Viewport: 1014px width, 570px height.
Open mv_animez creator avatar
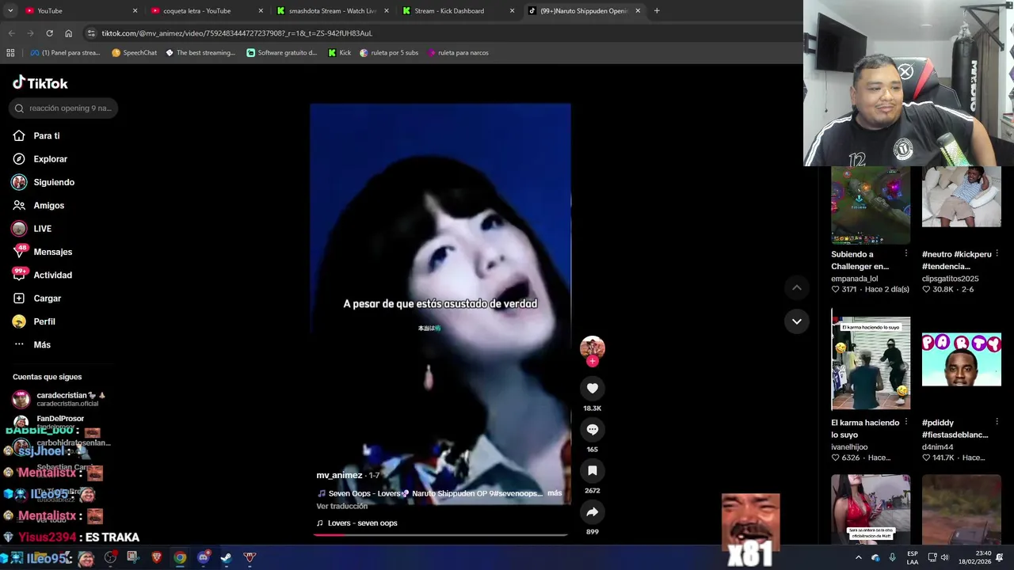(592, 348)
